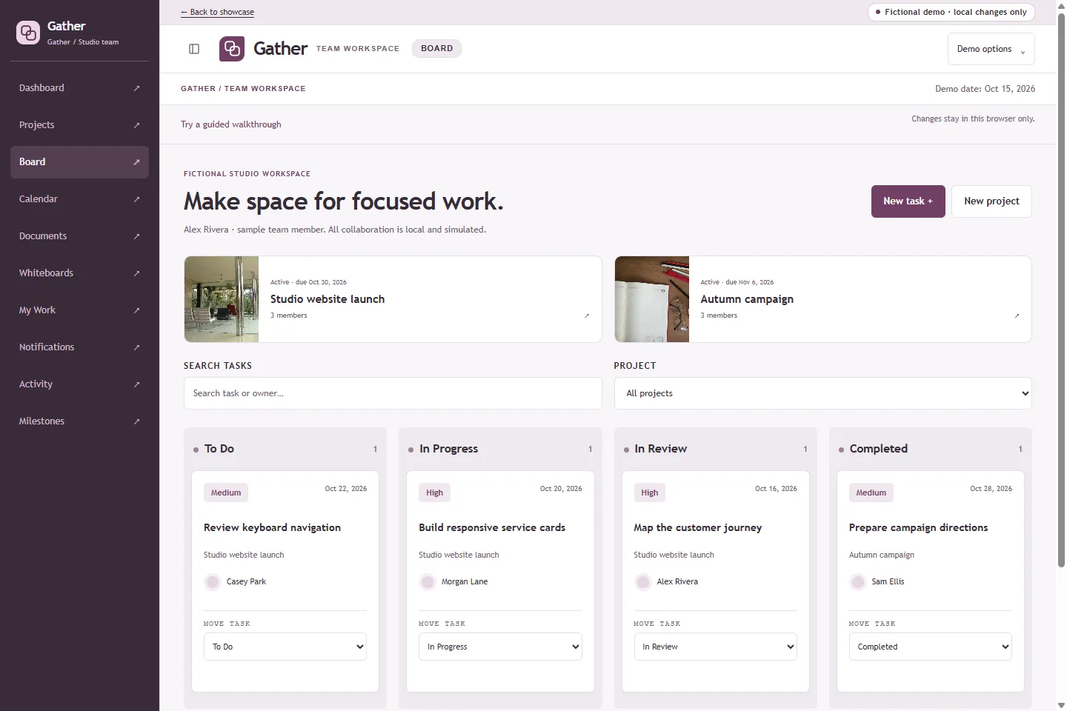Image resolution: width=1067 pixels, height=711 pixels.
Task: Follow the Back to showcase link
Action: pos(217,12)
